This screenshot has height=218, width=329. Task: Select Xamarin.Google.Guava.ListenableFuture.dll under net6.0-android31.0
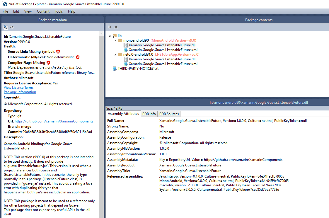click(162, 59)
